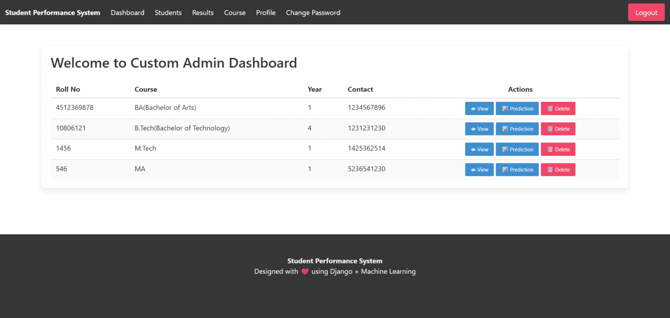Click the View button for roll 4512369878

pos(479,108)
